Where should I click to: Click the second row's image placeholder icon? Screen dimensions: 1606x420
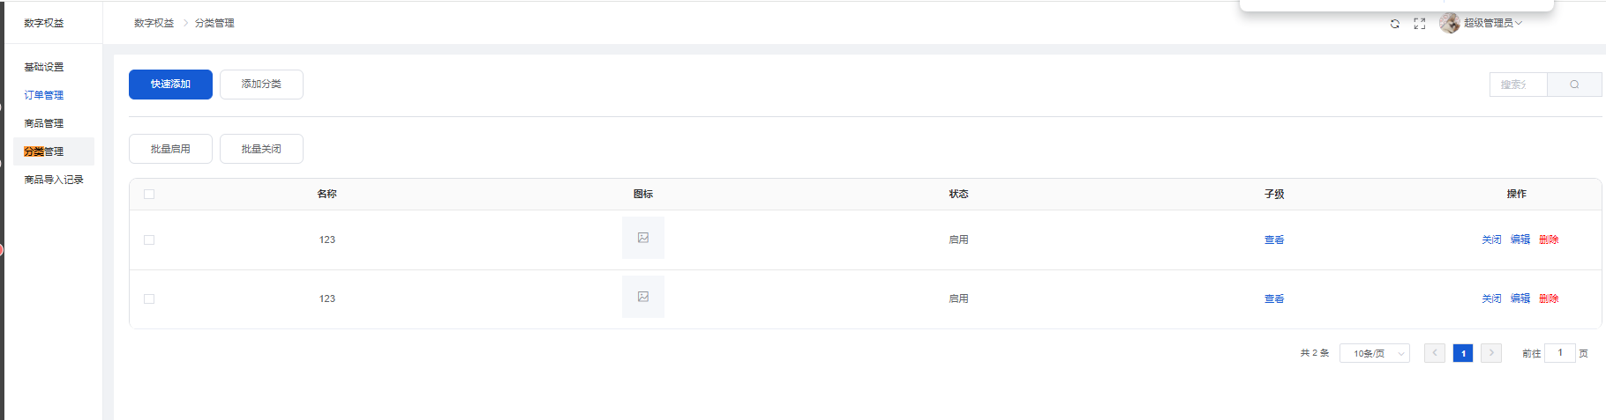[x=643, y=297]
